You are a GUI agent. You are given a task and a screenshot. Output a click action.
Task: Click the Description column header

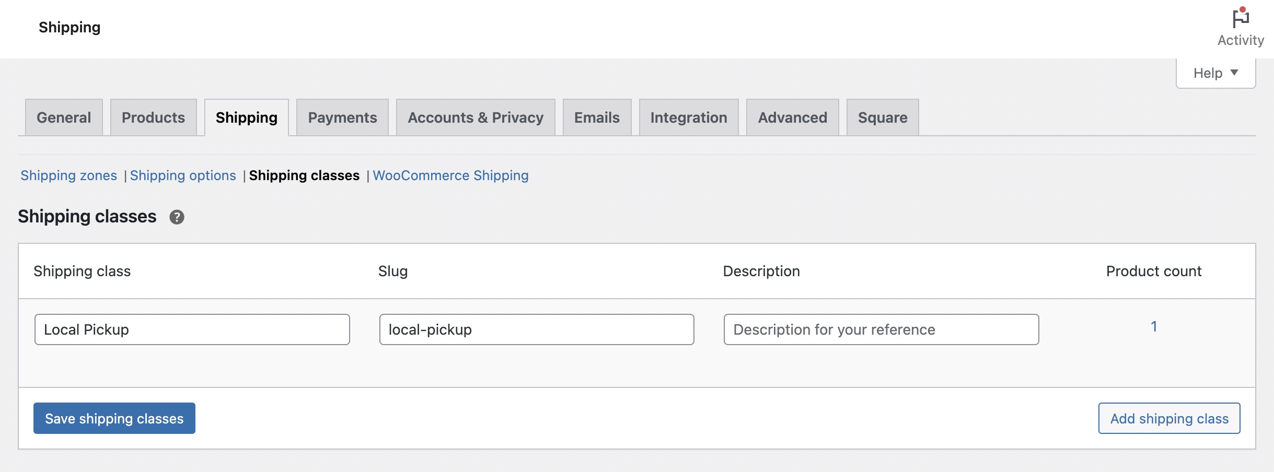761,272
